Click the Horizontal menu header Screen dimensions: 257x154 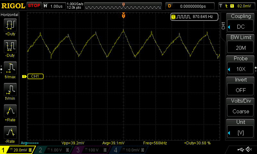click(10, 15)
